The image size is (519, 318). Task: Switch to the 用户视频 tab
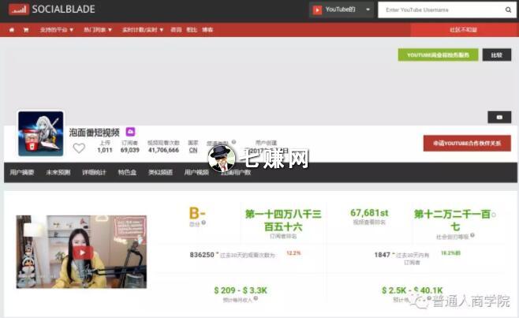coord(196,173)
